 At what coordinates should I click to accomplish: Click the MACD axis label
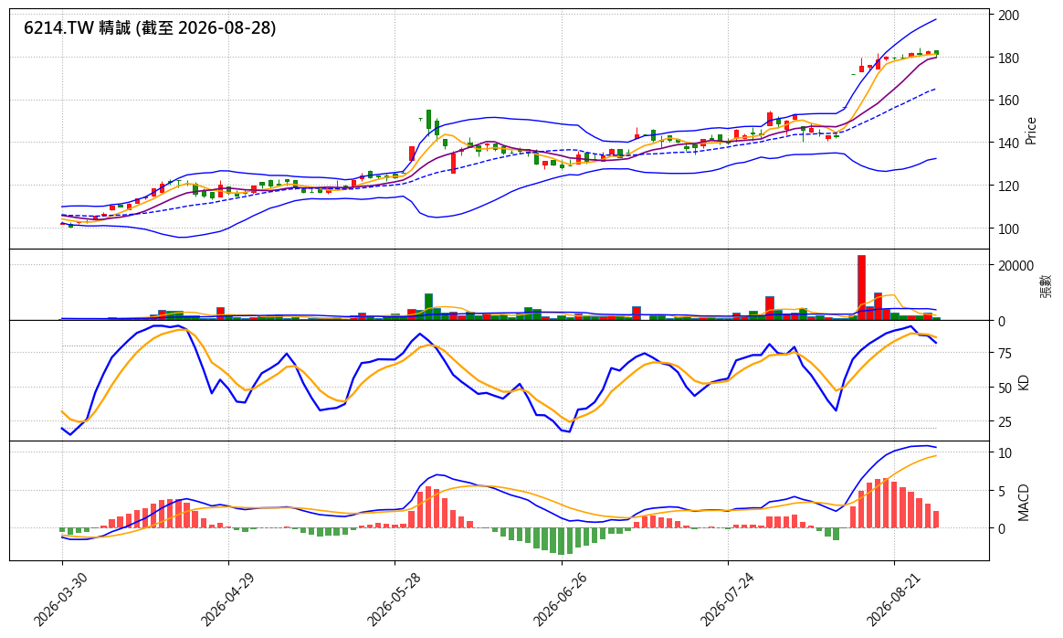point(1024,502)
